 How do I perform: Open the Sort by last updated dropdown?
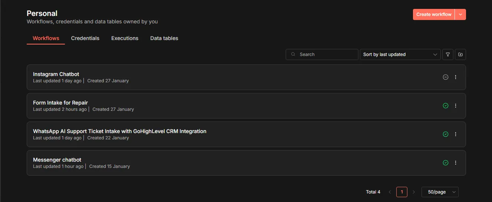click(400, 54)
